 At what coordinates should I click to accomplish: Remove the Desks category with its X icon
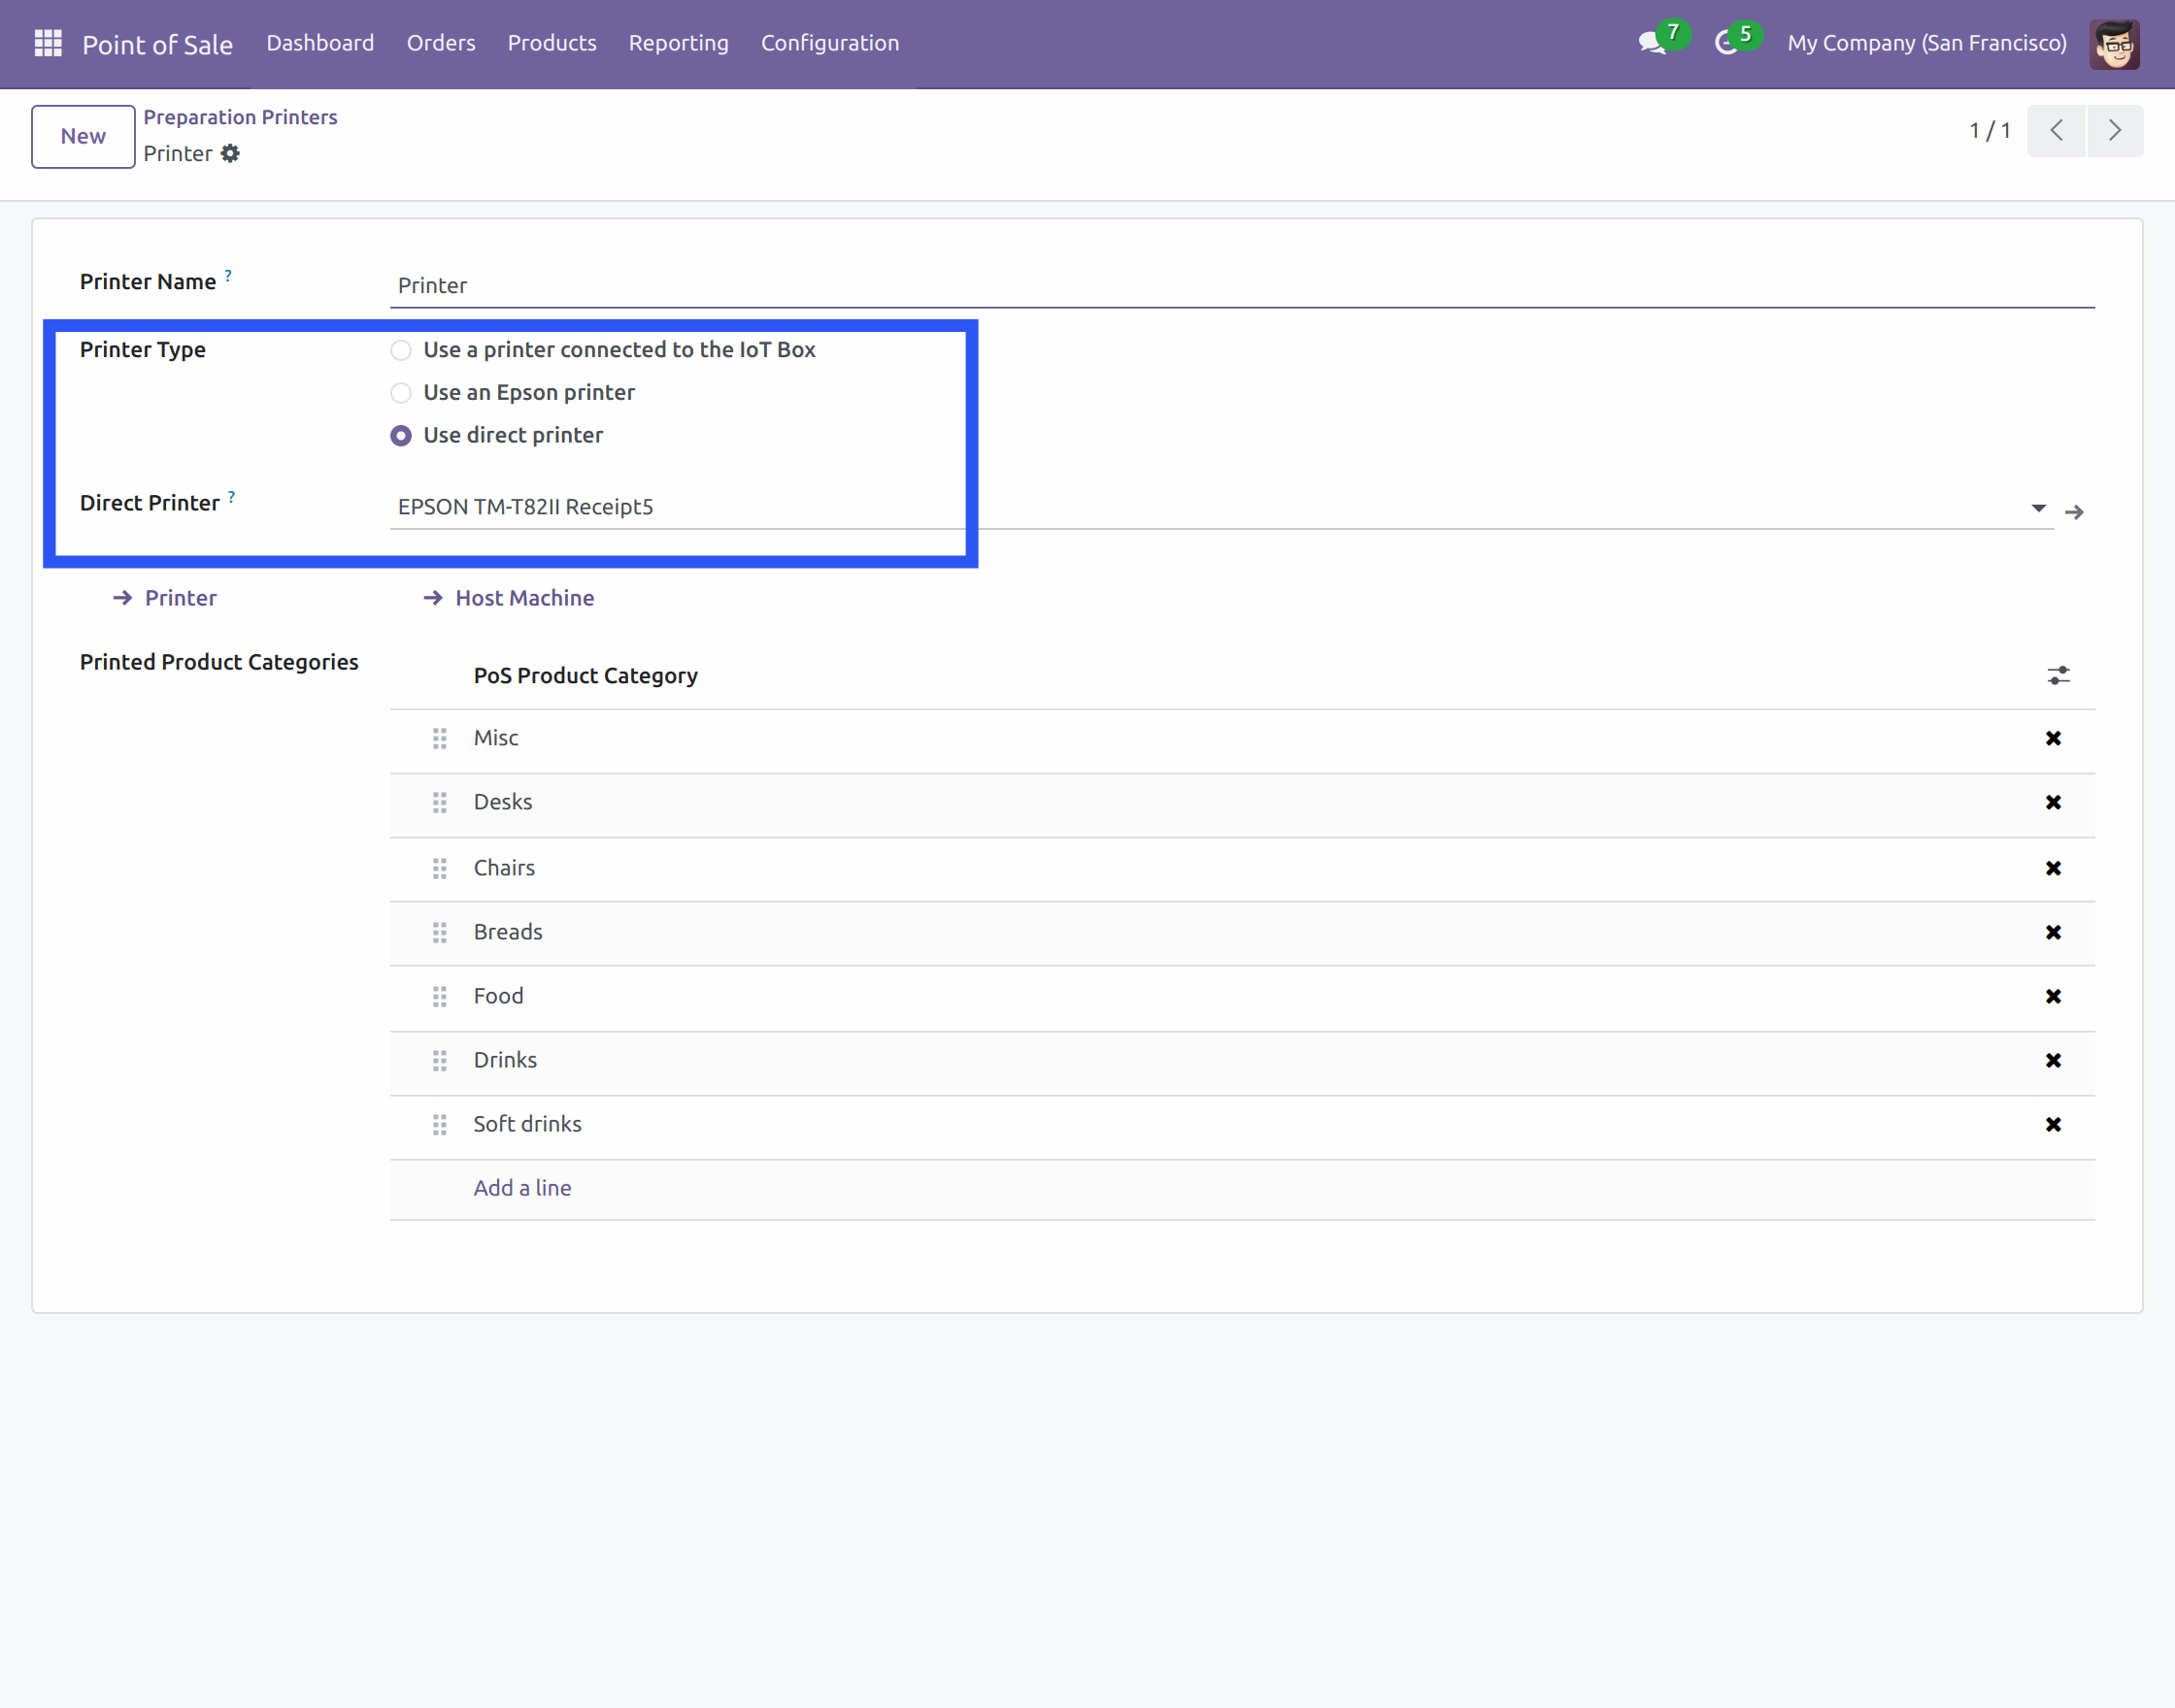[x=2054, y=802]
